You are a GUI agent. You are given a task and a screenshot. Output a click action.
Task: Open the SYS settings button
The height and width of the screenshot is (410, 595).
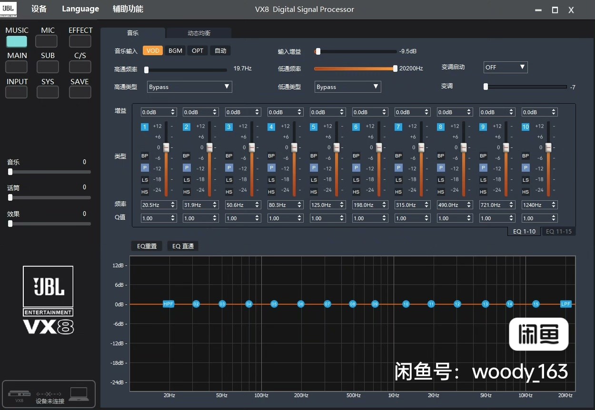[x=48, y=92]
